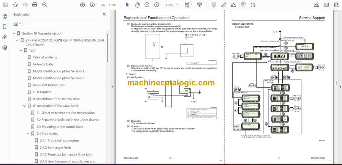Image resolution: width=342 pixels, height=165 pixels.
Task: Click the share link icon
Action: 316,5
